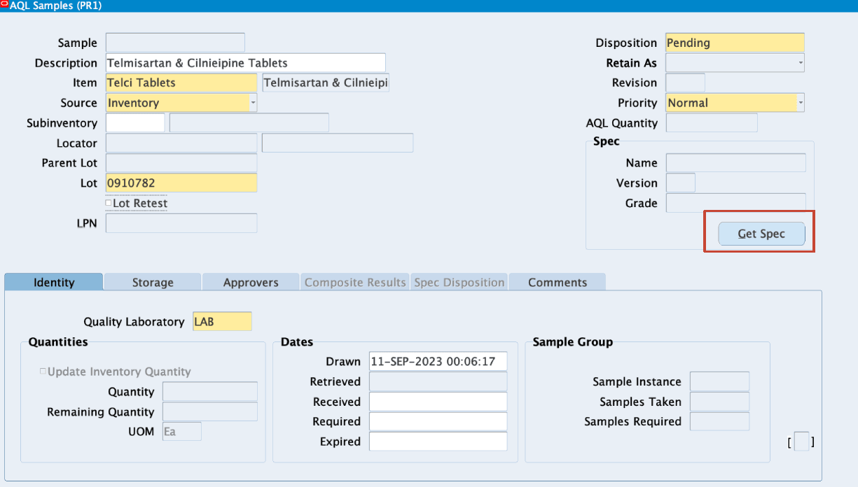The image size is (858, 487).
Task: Click the Description field with tablet name
Action: click(x=245, y=63)
